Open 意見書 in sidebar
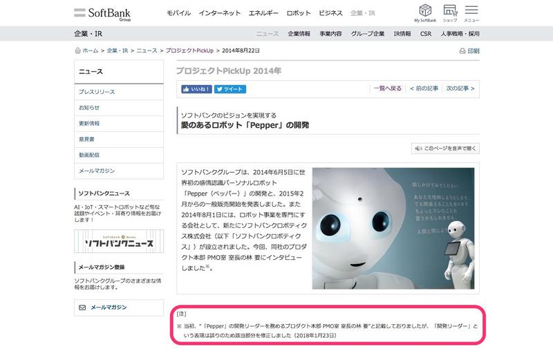The width and height of the screenshot is (553, 349). coord(119,139)
